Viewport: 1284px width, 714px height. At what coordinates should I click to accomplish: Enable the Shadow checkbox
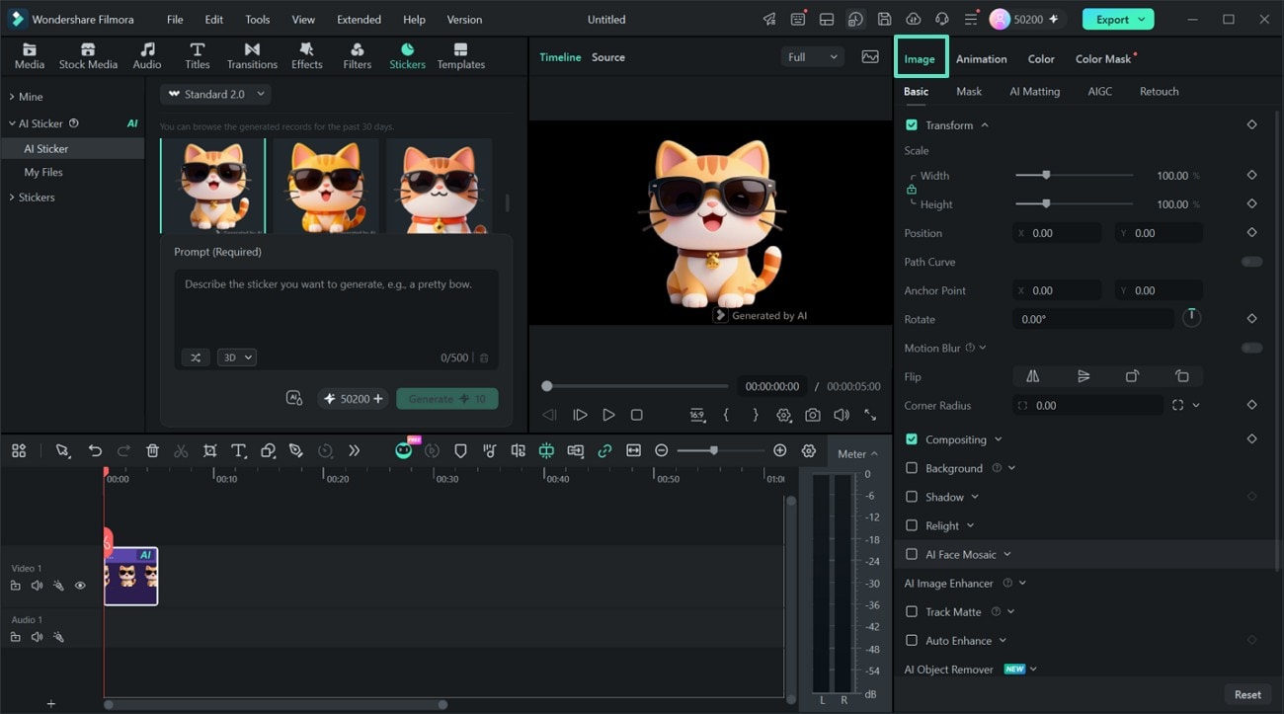[x=912, y=497]
